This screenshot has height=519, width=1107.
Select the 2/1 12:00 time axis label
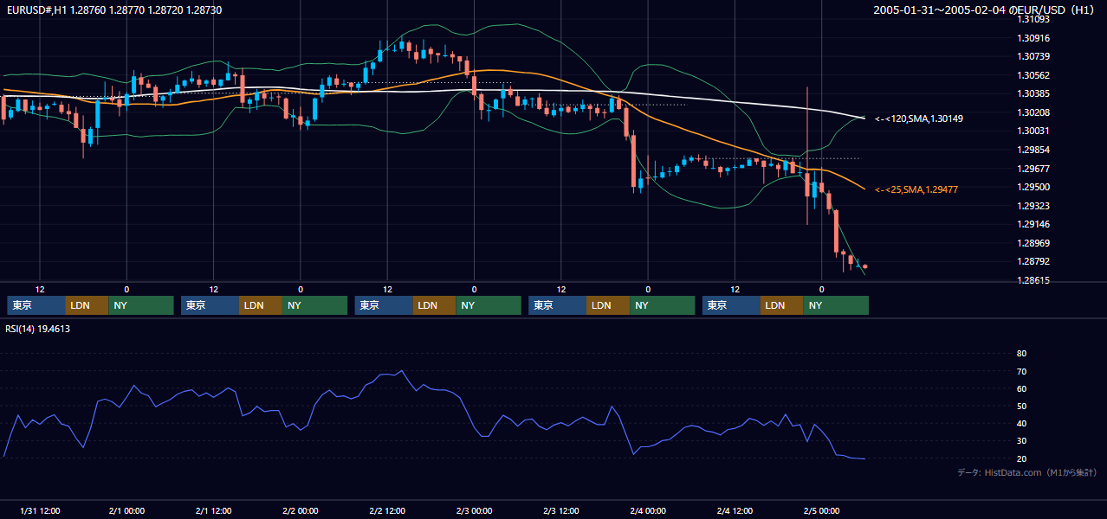pos(213,510)
